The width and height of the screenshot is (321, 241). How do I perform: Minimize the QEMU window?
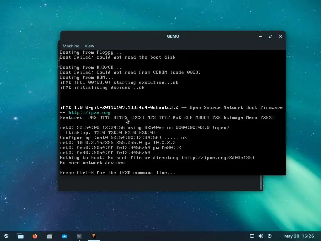tap(260, 36)
